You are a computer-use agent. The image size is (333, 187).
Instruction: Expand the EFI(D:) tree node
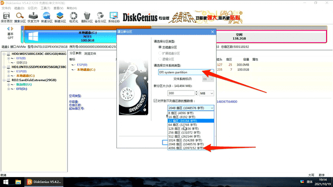(8, 89)
